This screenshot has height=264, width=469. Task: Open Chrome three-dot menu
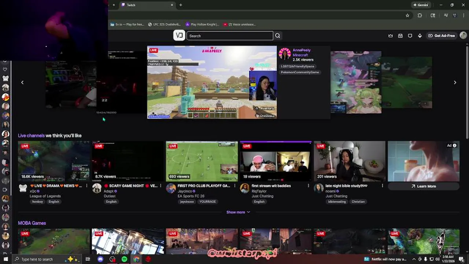pyautogui.click(x=463, y=15)
